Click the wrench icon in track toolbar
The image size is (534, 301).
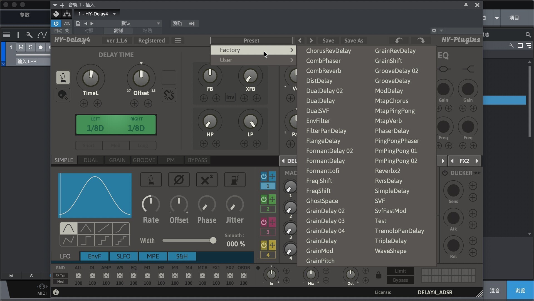[x=29, y=35]
